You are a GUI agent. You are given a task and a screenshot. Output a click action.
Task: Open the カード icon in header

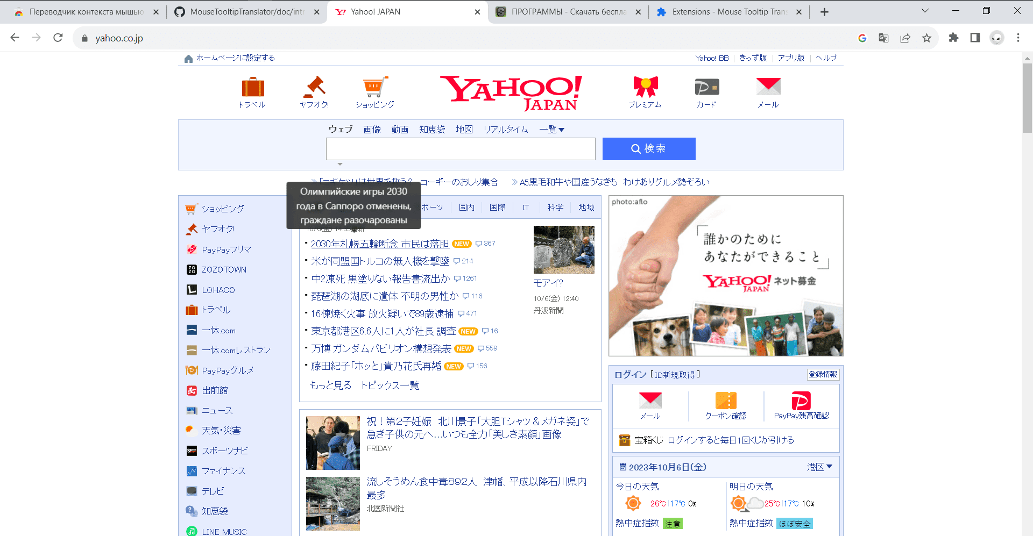coord(706,87)
